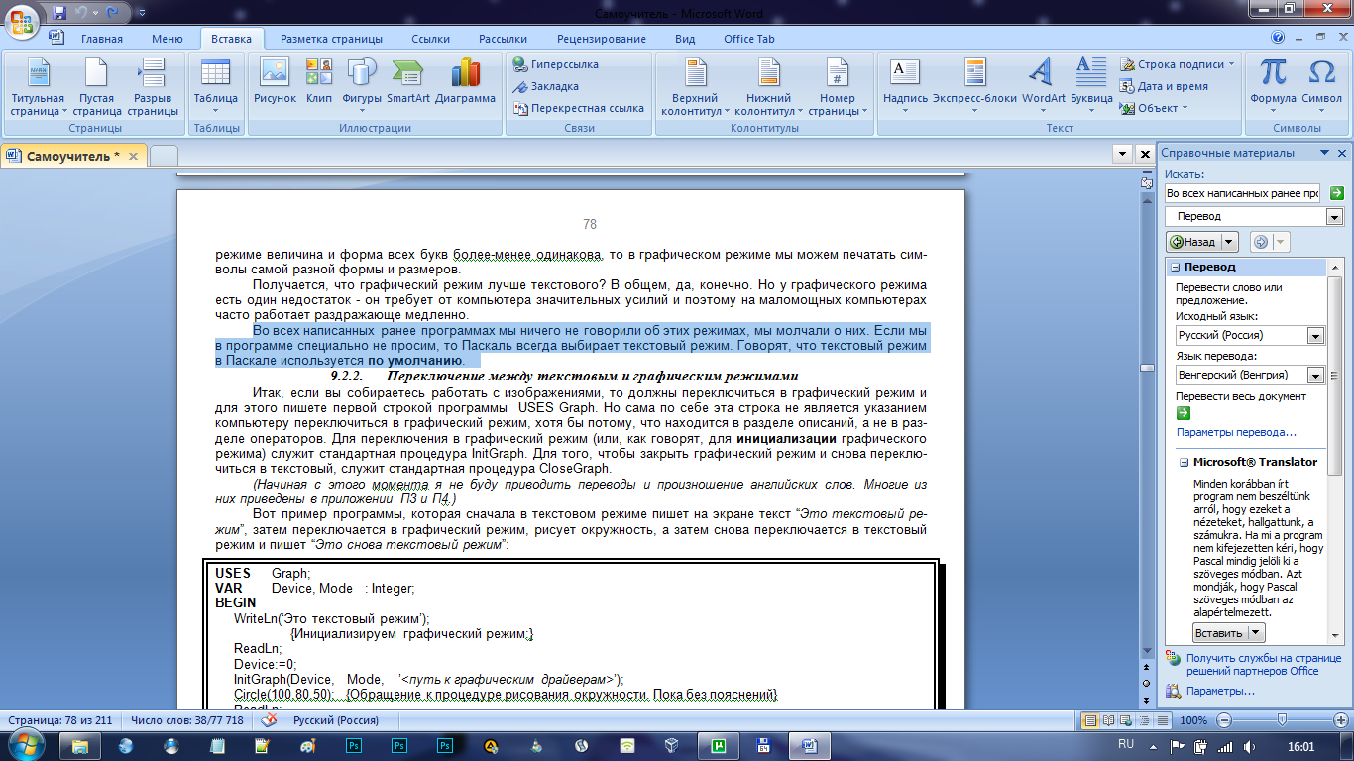Click the Искать search text field
Screen dimensions: 1354x761
pyautogui.click(x=1243, y=193)
